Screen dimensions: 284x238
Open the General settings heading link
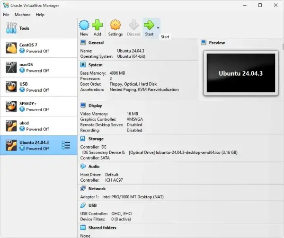click(96, 43)
